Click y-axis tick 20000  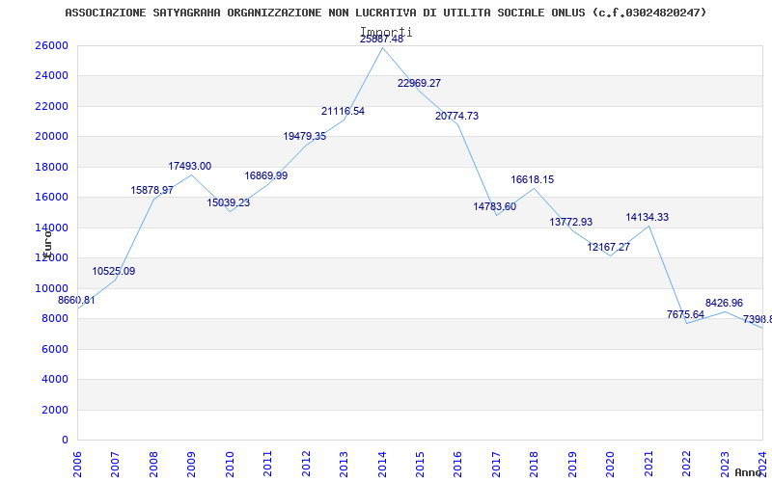pos(51,136)
